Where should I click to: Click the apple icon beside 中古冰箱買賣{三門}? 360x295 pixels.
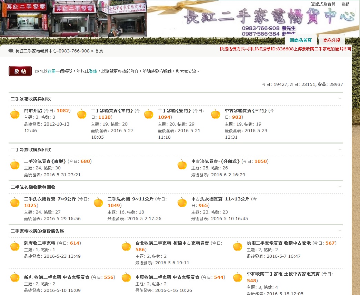pyautogui.click(x=216, y=114)
